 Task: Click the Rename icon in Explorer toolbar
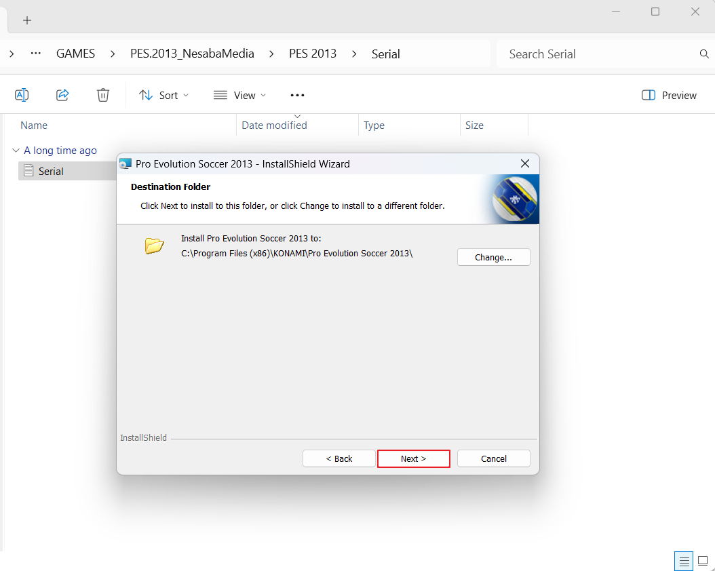pos(22,95)
